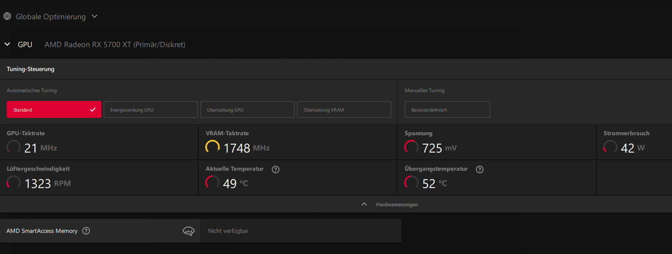This screenshot has height=254, width=672.
Task: Click the Lüftergeschwindigkeit gauge dial
Action: tap(14, 182)
